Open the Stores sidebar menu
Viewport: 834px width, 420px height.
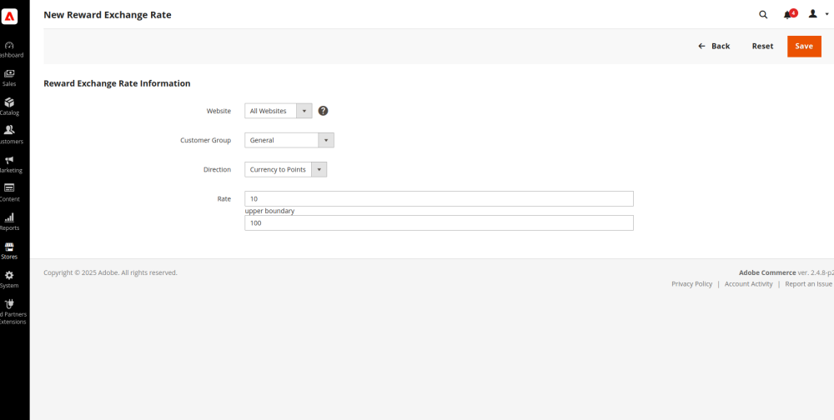pos(9,251)
